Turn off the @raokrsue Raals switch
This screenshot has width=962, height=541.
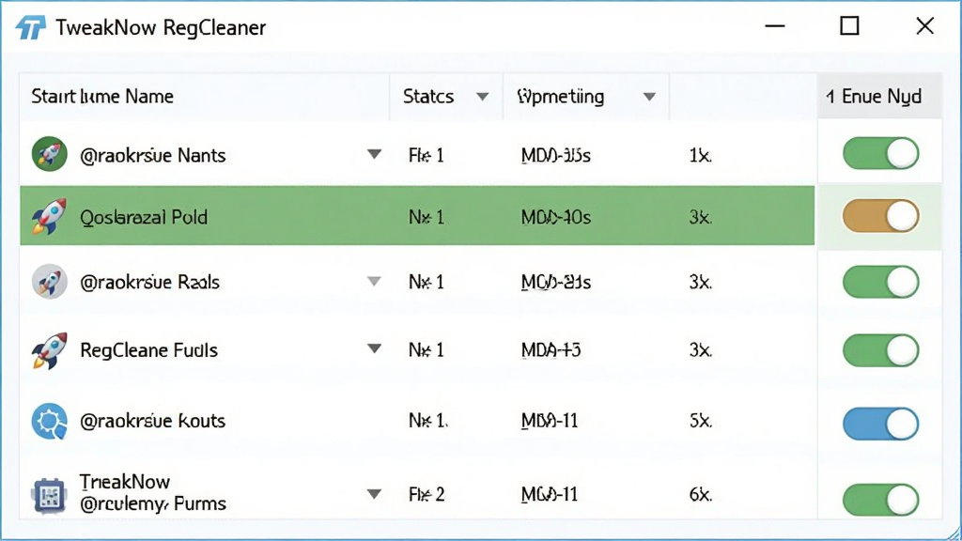click(880, 282)
